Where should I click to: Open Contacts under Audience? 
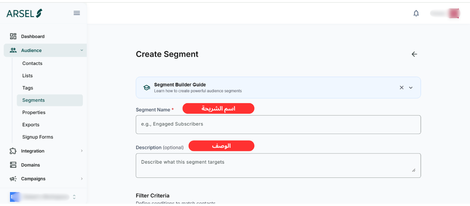tap(32, 63)
